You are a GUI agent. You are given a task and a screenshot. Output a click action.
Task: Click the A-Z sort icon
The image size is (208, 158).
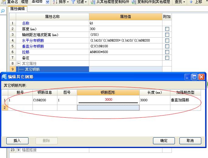tap(55, 2)
